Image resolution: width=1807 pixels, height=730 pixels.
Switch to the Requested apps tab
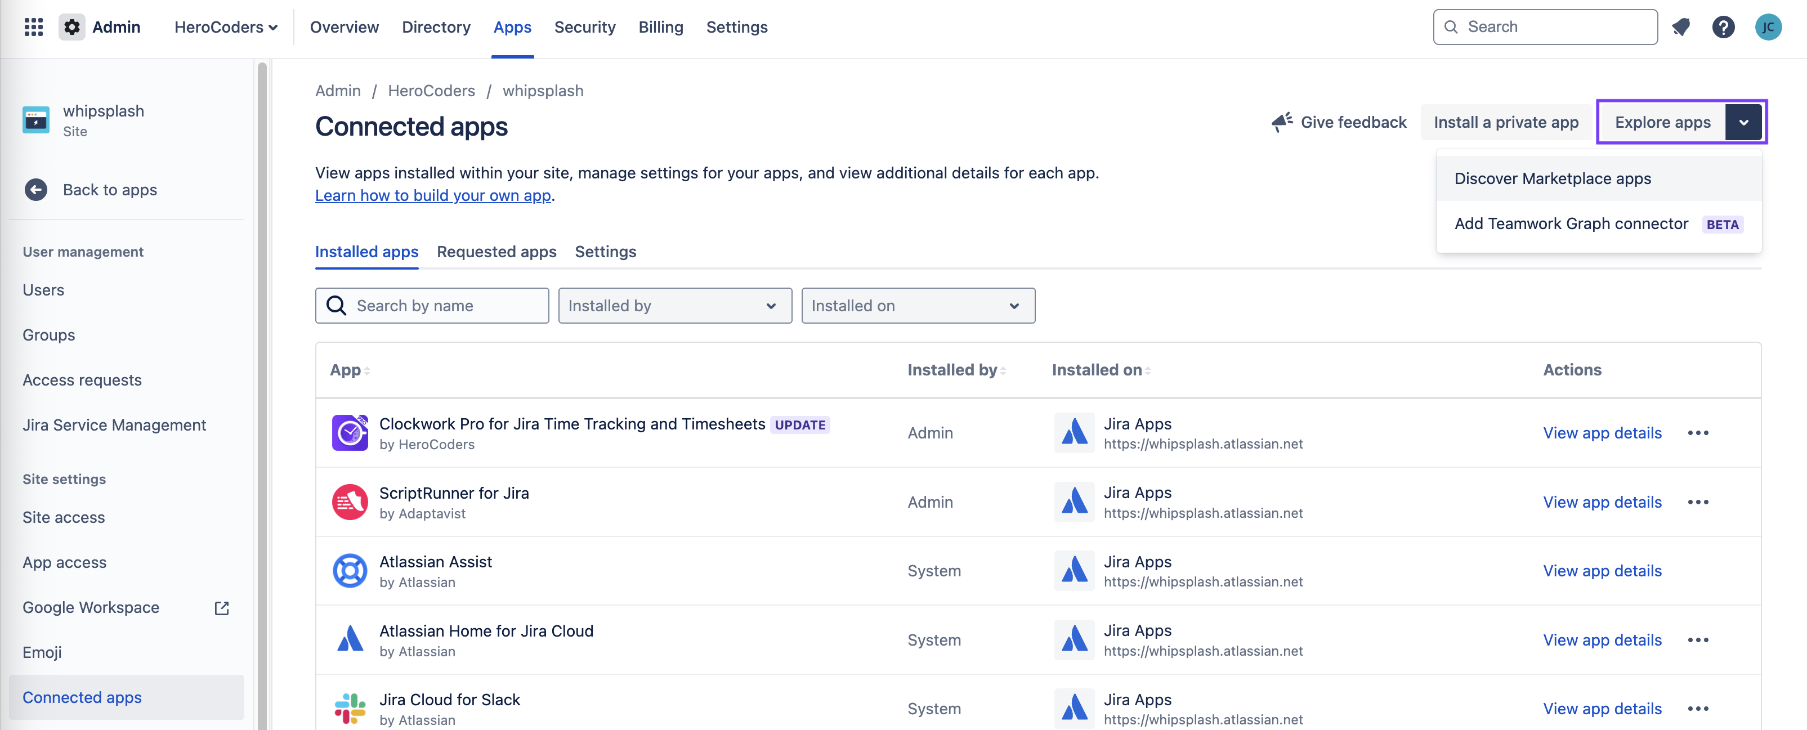(x=496, y=252)
